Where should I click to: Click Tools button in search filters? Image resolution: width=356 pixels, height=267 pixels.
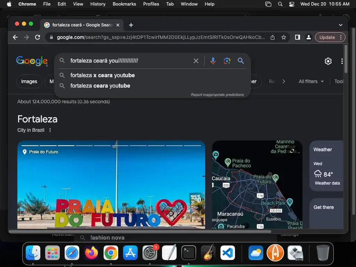(x=339, y=81)
